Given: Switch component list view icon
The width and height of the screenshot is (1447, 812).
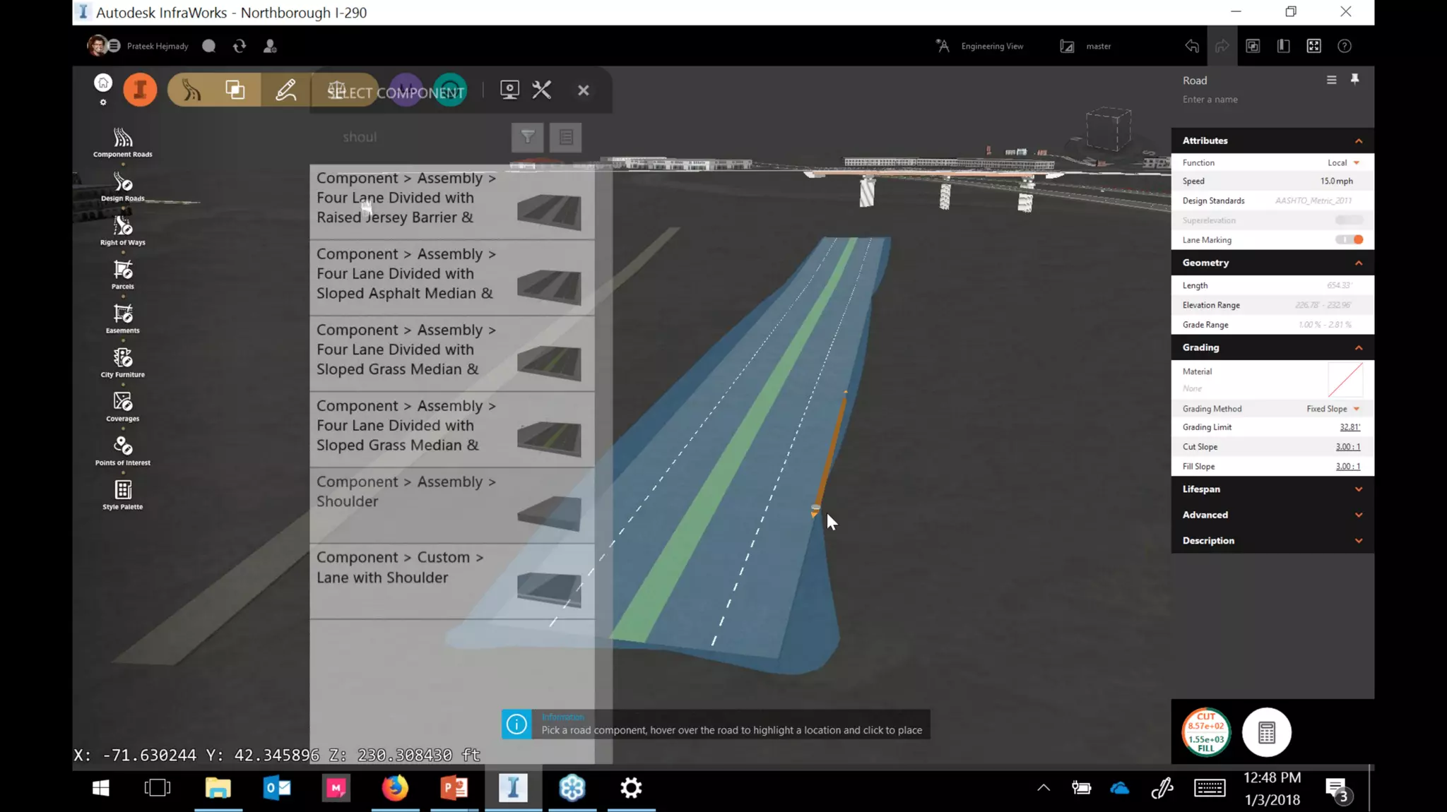Looking at the screenshot, I should click(x=566, y=137).
